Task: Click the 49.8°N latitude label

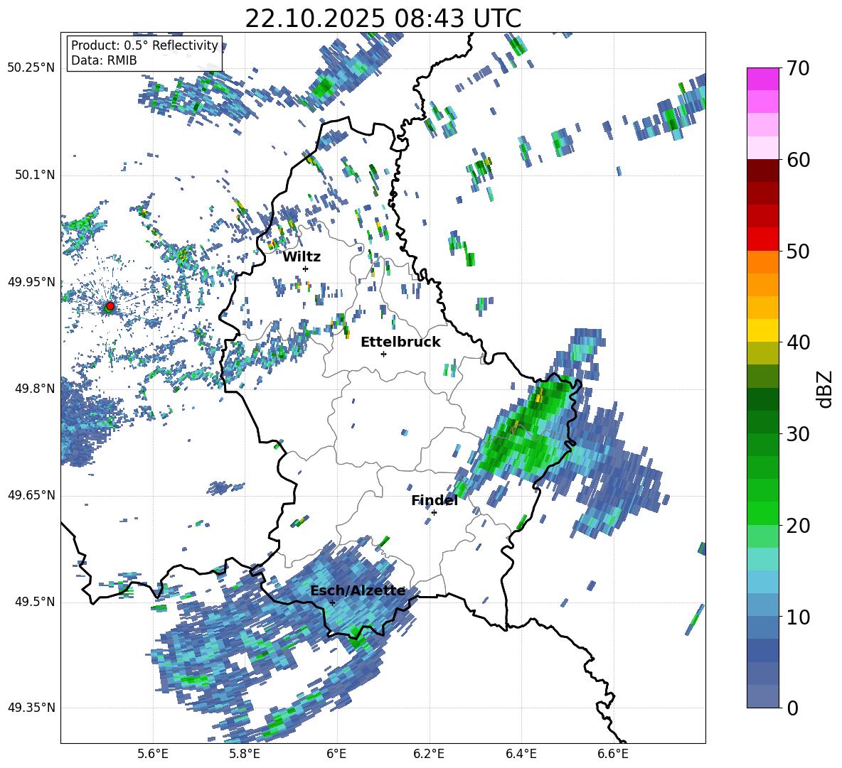Action: pyautogui.click(x=34, y=389)
